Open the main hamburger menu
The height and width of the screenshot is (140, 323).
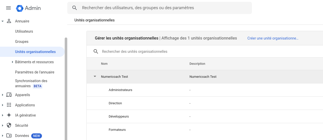coord(8,8)
